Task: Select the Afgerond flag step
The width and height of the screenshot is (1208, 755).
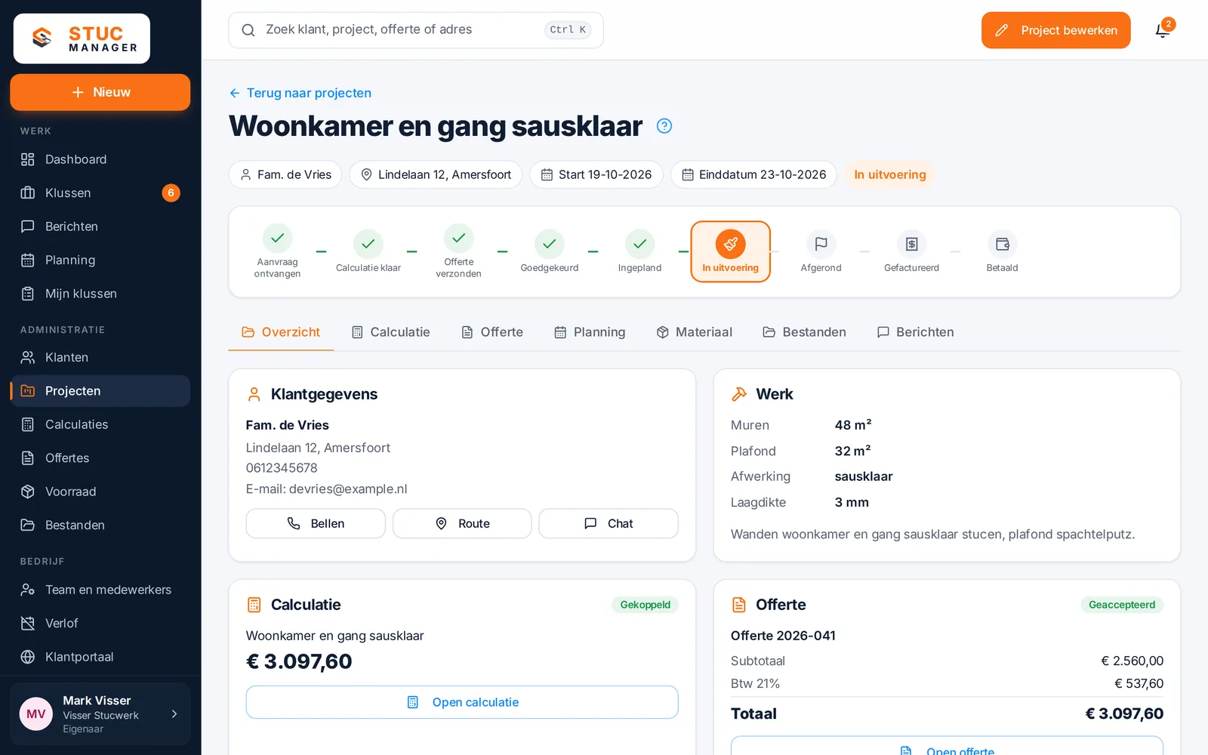Action: (821, 251)
